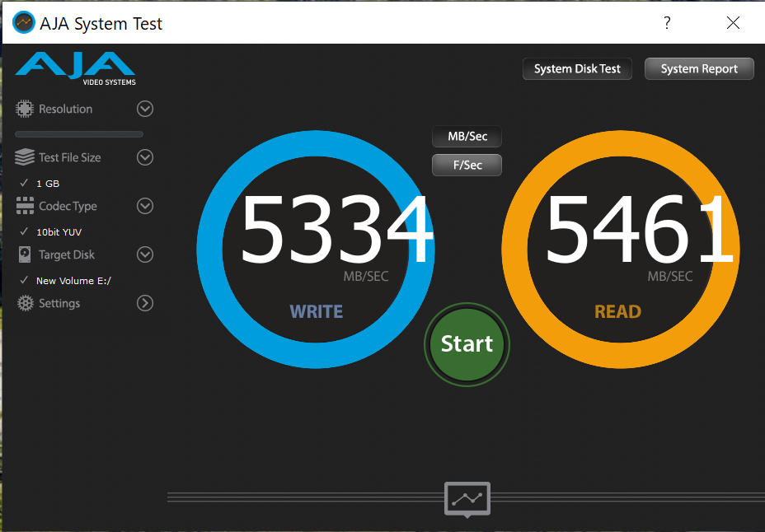Switch units to MB/Sec
This screenshot has height=532, width=765.
(x=467, y=137)
